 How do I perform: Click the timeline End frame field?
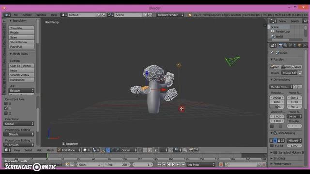point(117,164)
